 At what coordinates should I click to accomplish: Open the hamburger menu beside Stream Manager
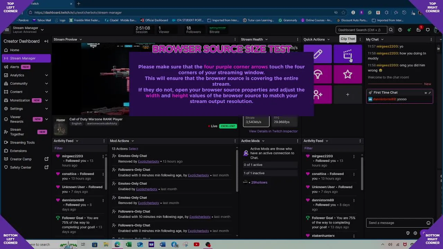[7, 30]
